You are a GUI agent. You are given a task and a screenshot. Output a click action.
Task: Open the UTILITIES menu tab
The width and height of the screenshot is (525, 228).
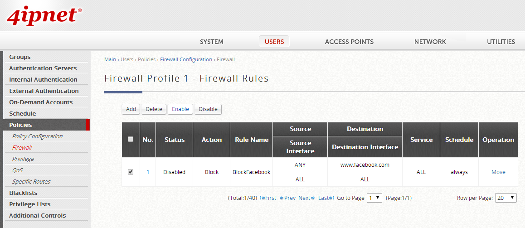[501, 42]
